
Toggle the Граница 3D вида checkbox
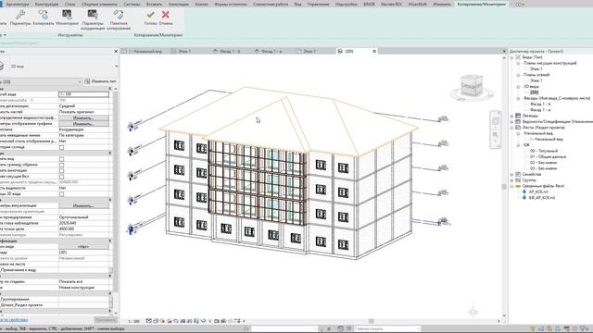pyautogui.click(x=62, y=194)
